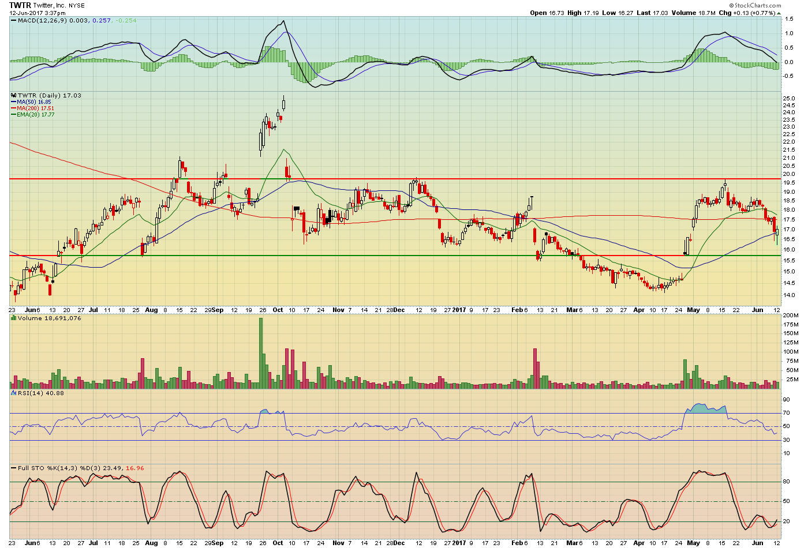
Task: Click the tallest volume bar in late September
Action: click(x=261, y=352)
